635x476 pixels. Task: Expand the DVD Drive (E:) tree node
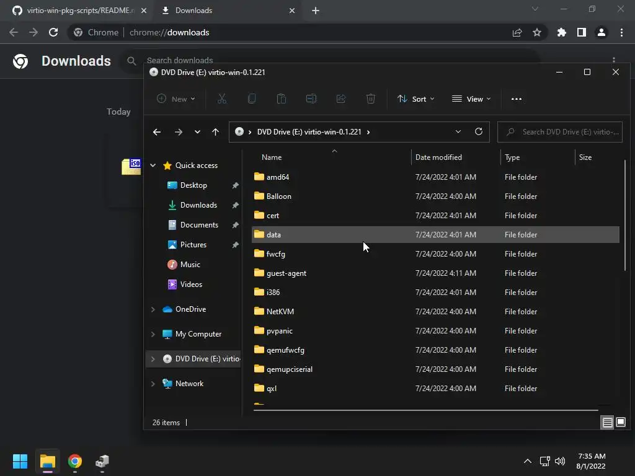click(153, 359)
